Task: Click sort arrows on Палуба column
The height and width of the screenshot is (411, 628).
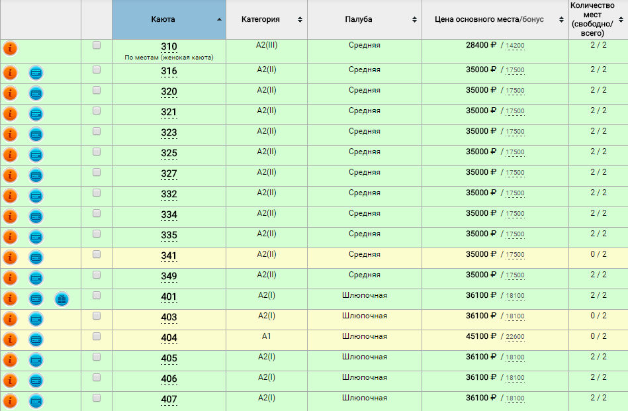Action: click(x=414, y=20)
